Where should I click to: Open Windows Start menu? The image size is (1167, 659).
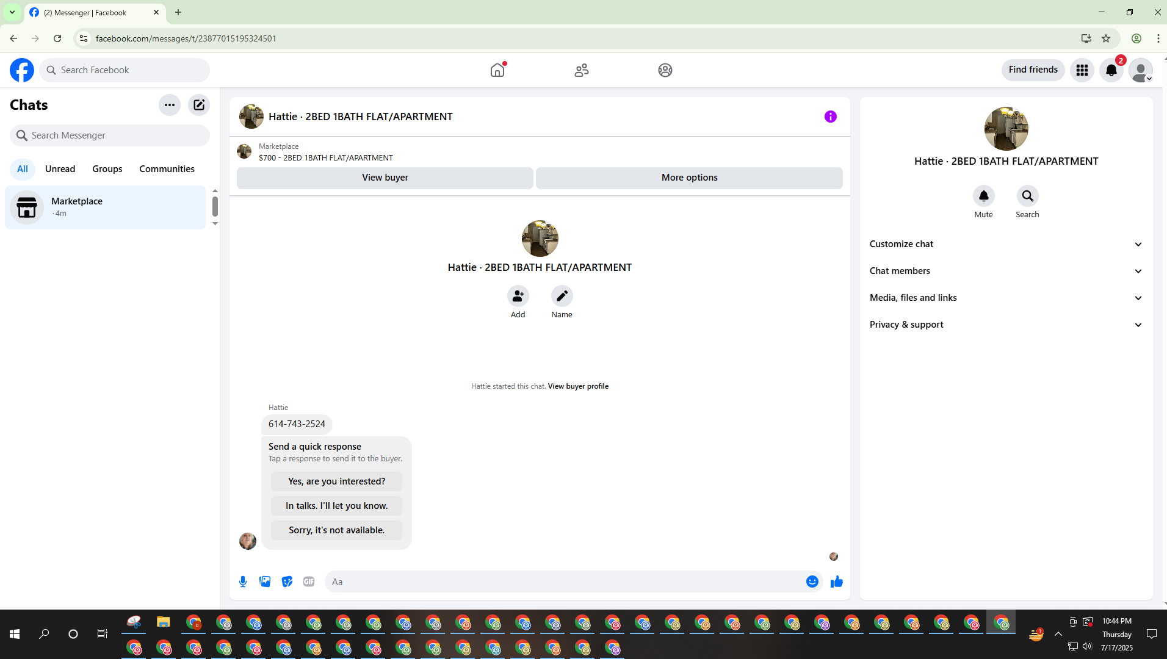(15, 634)
